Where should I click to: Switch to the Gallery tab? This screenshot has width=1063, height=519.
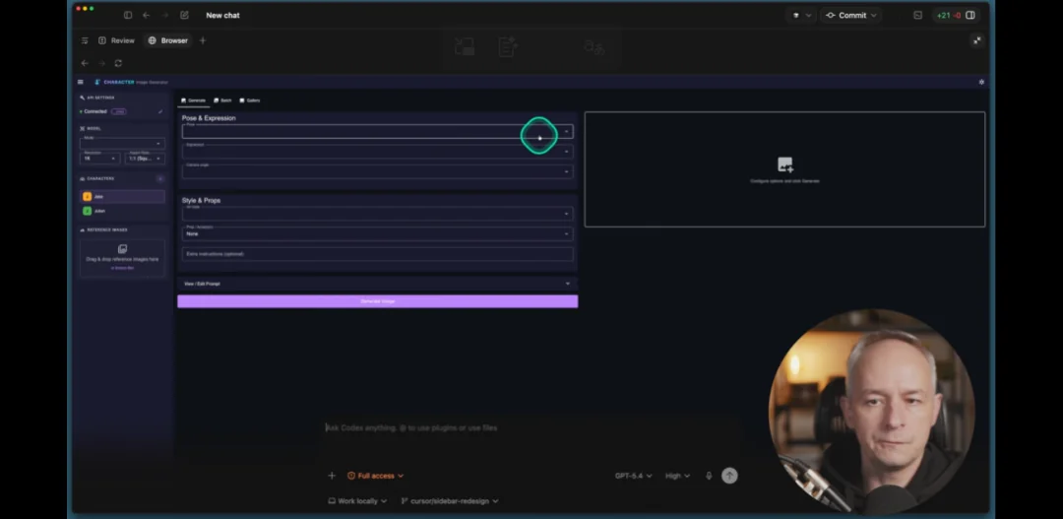click(x=250, y=100)
